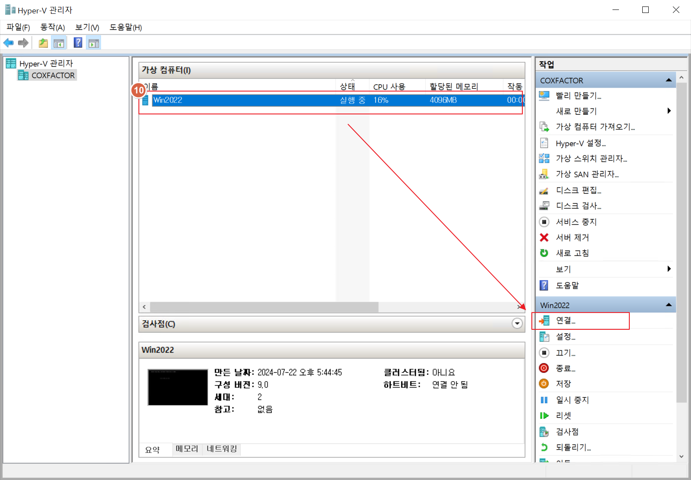The height and width of the screenshot is (480, 691).
Task: Click the Reset (리셋) icon
Action: [x=544, y=416]
